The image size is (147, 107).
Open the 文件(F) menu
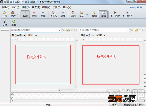[16, 7]
